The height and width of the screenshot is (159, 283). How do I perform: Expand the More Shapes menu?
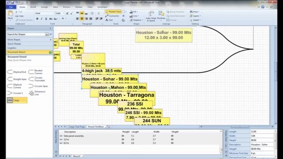click(30, 40)
